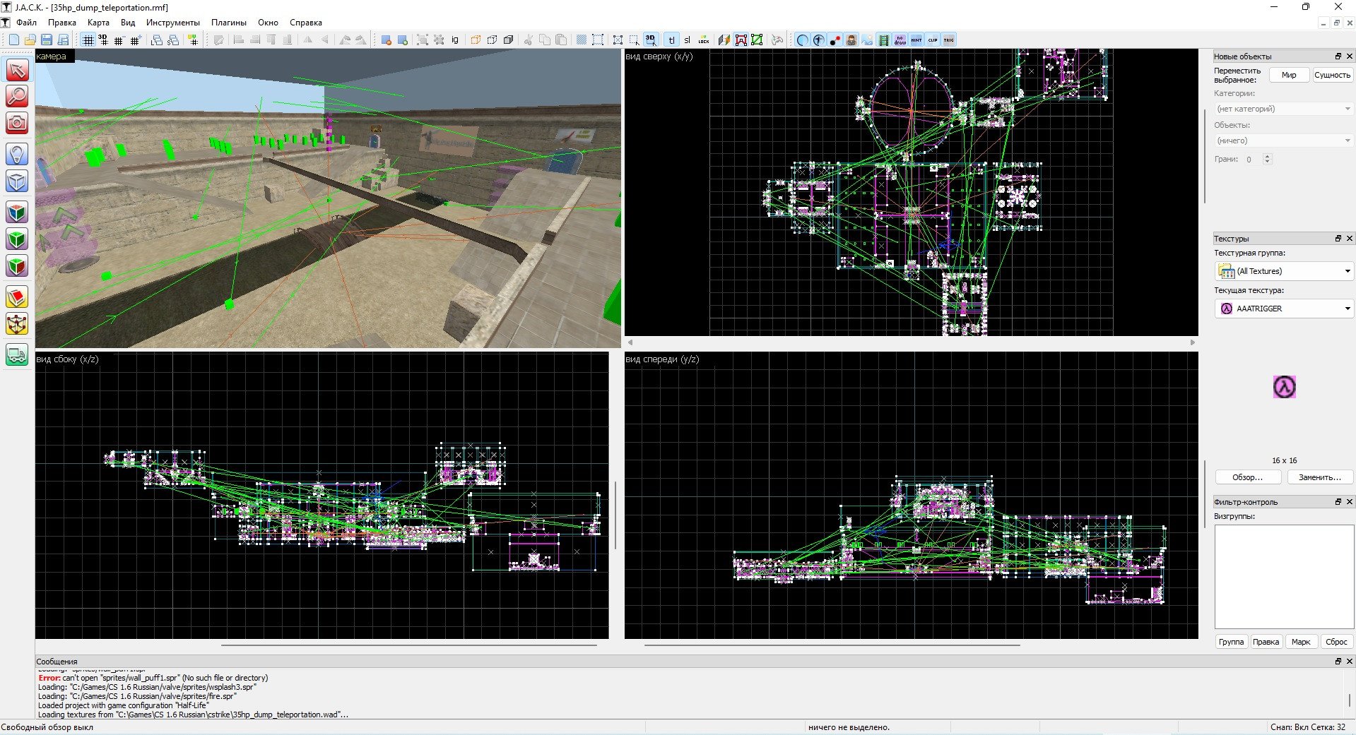The height and width of the screenshot is (735, 1356).
Task: Activate the Vertex manipulation tool
Action: [17, 325]
